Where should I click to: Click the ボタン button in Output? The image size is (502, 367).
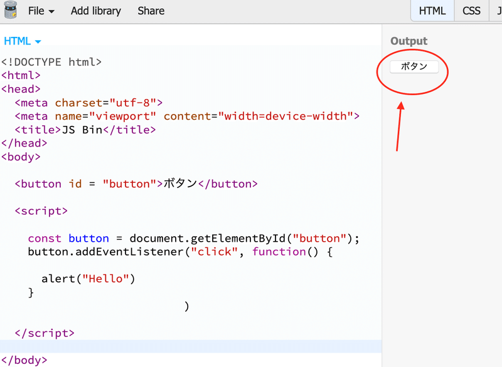tap(414, 66)
